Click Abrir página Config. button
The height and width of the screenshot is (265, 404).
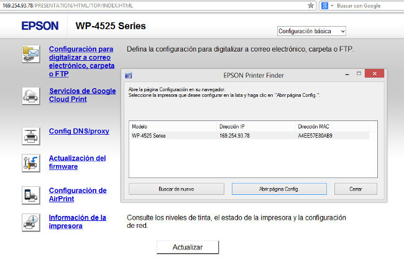pos(279,189)
